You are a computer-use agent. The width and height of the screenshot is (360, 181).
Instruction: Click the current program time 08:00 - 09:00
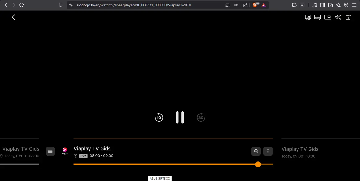click(x=101, y=156)
